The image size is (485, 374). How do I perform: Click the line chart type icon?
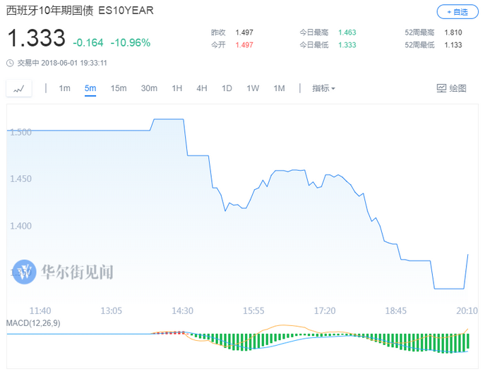(19, 89)
